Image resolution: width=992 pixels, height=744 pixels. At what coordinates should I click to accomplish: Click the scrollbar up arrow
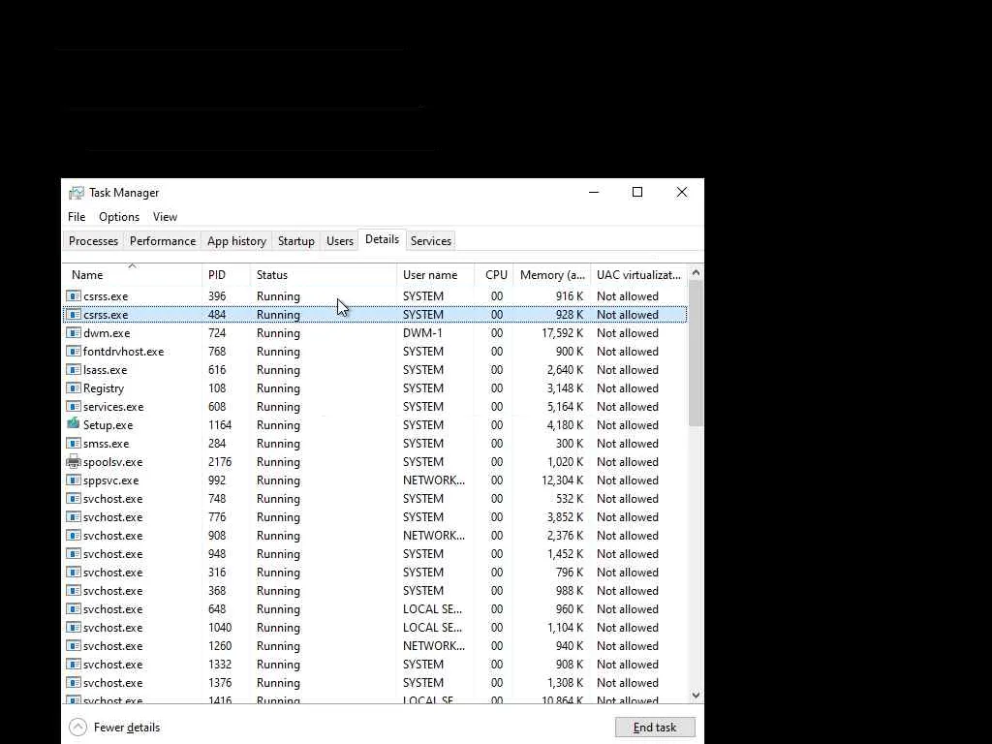point(696,272)
